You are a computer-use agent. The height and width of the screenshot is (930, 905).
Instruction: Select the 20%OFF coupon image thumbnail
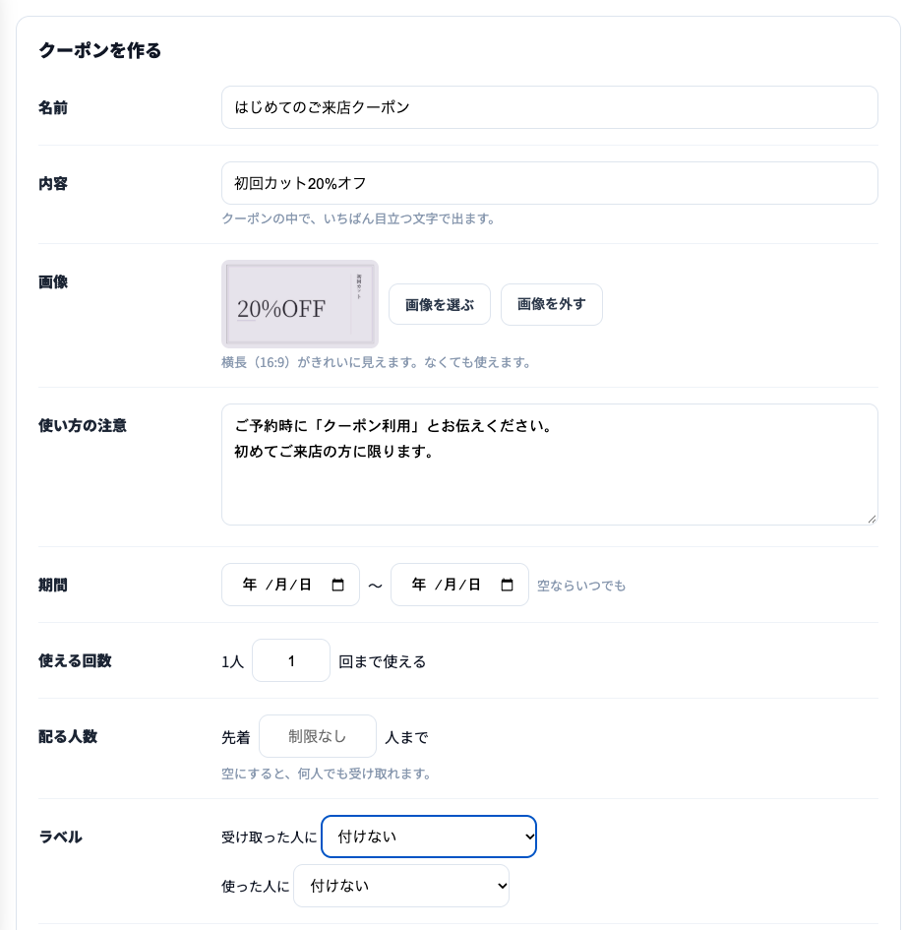[300, 304]
